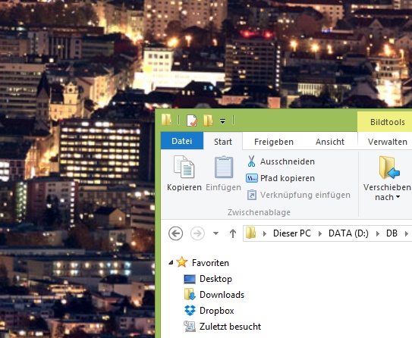Open recent locations dropdown arrow
Image resolution: width=412 pixels, height=338 pixels.
pyautogui.click(x=215, y=233)
